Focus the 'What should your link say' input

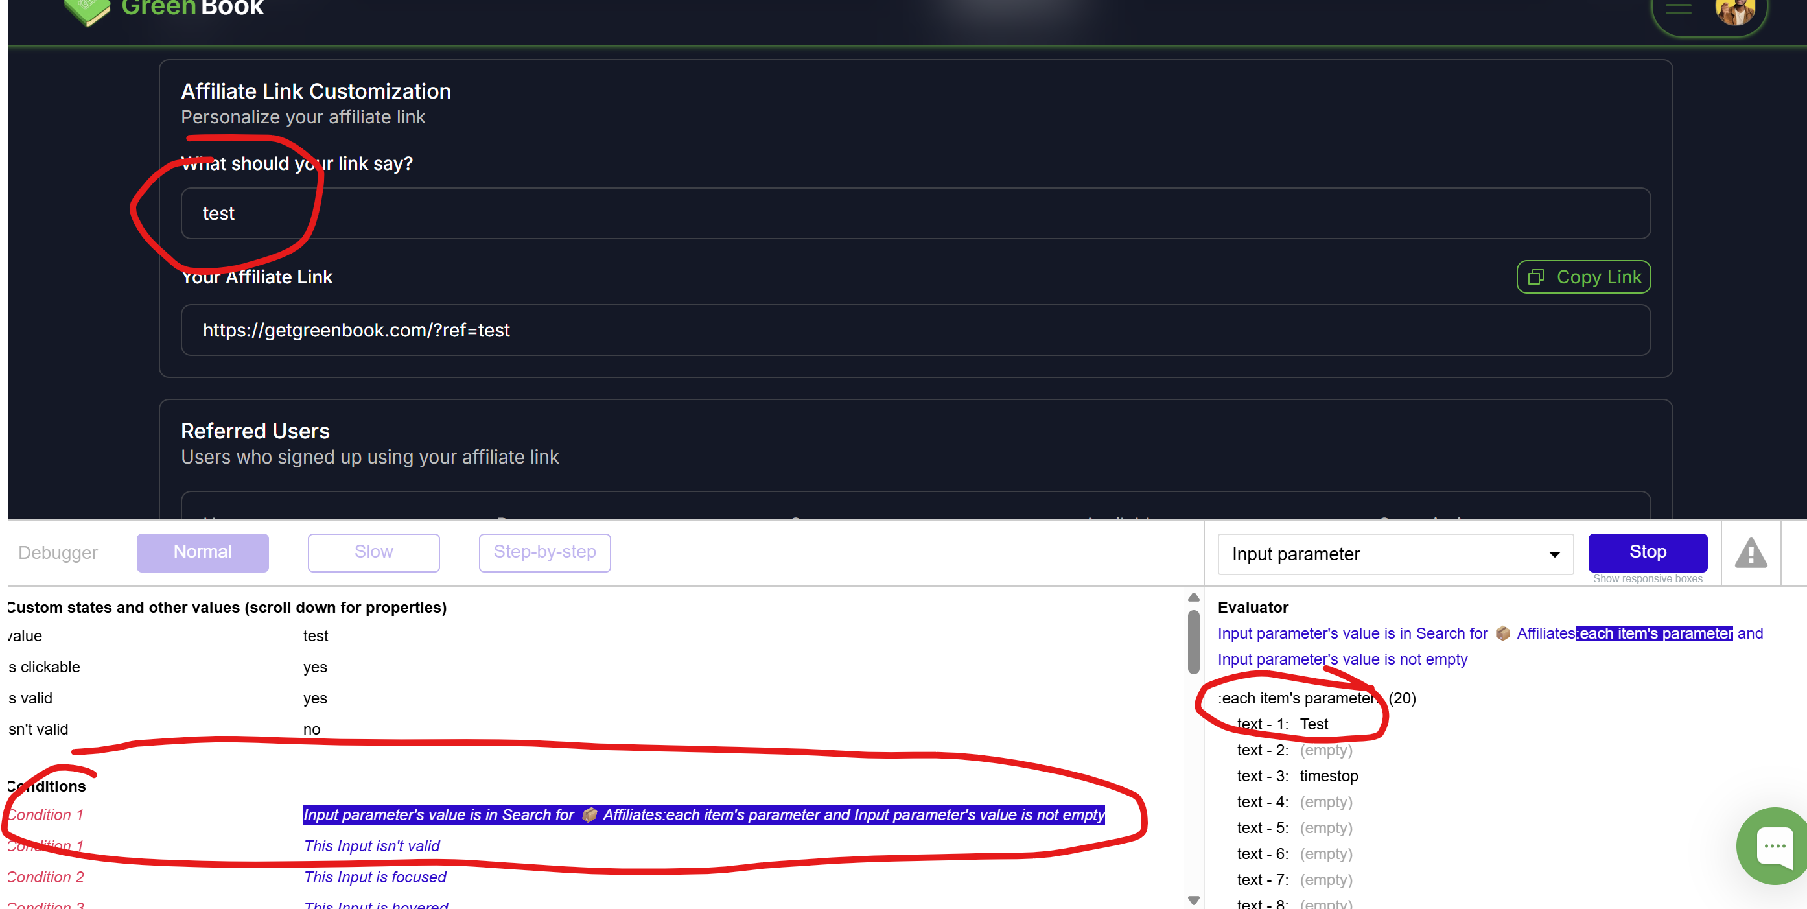tap(916, 213)
